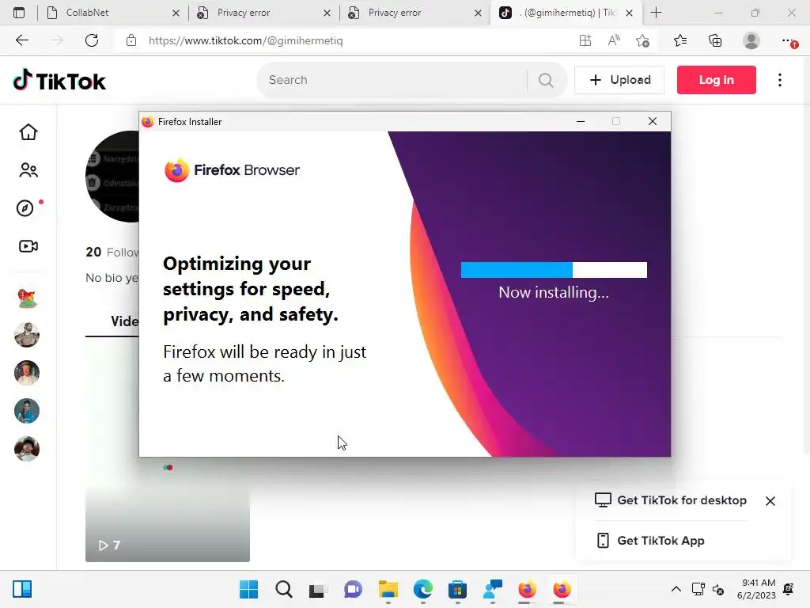Screen dimensions: 810x608
Task: Open Microsoft Store on taskbar
Action: point(457,589)
